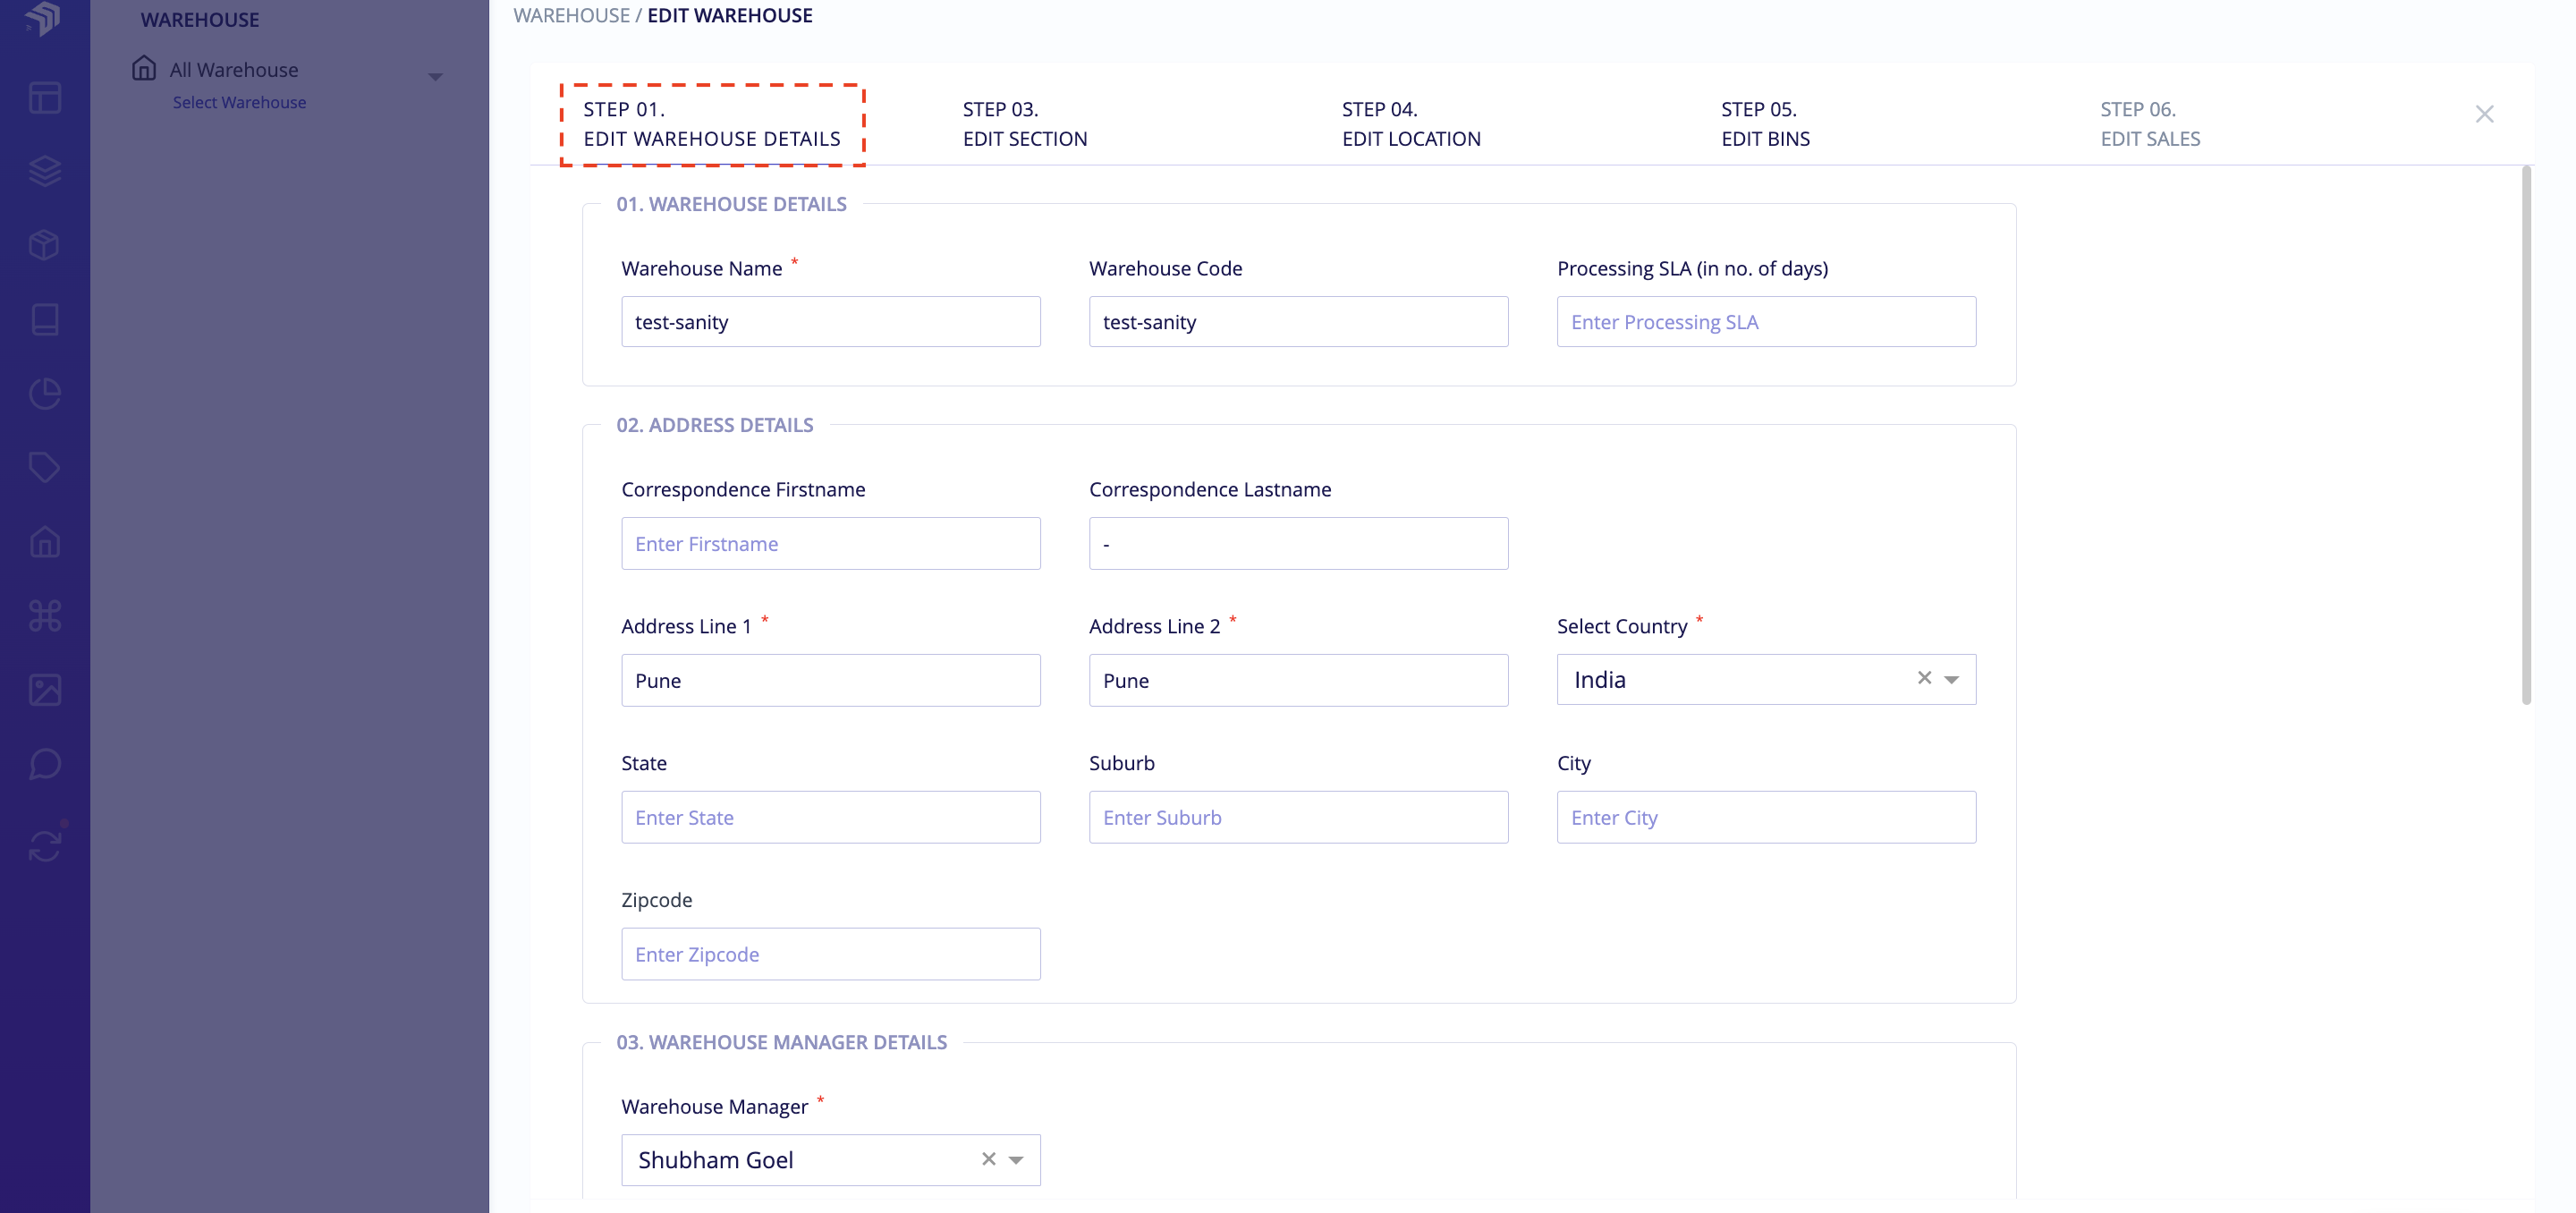
Task: Open the pie chart analytics icon
Action: (45, 393)
